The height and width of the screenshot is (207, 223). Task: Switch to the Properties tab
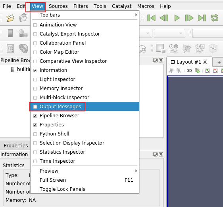coord(15,145)
